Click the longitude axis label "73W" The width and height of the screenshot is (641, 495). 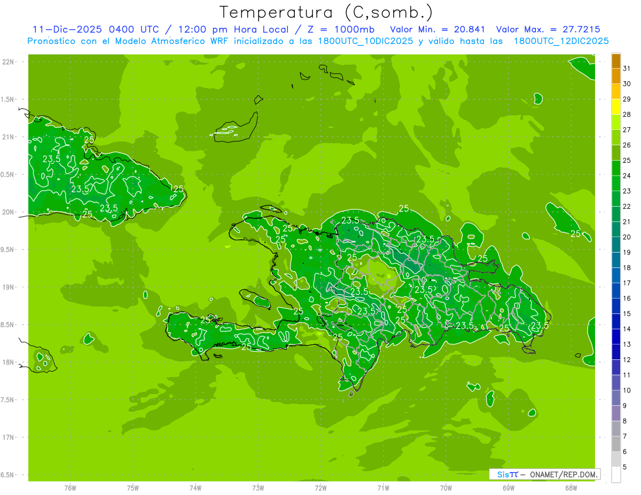pyautogui.click(x=258, y=488)
